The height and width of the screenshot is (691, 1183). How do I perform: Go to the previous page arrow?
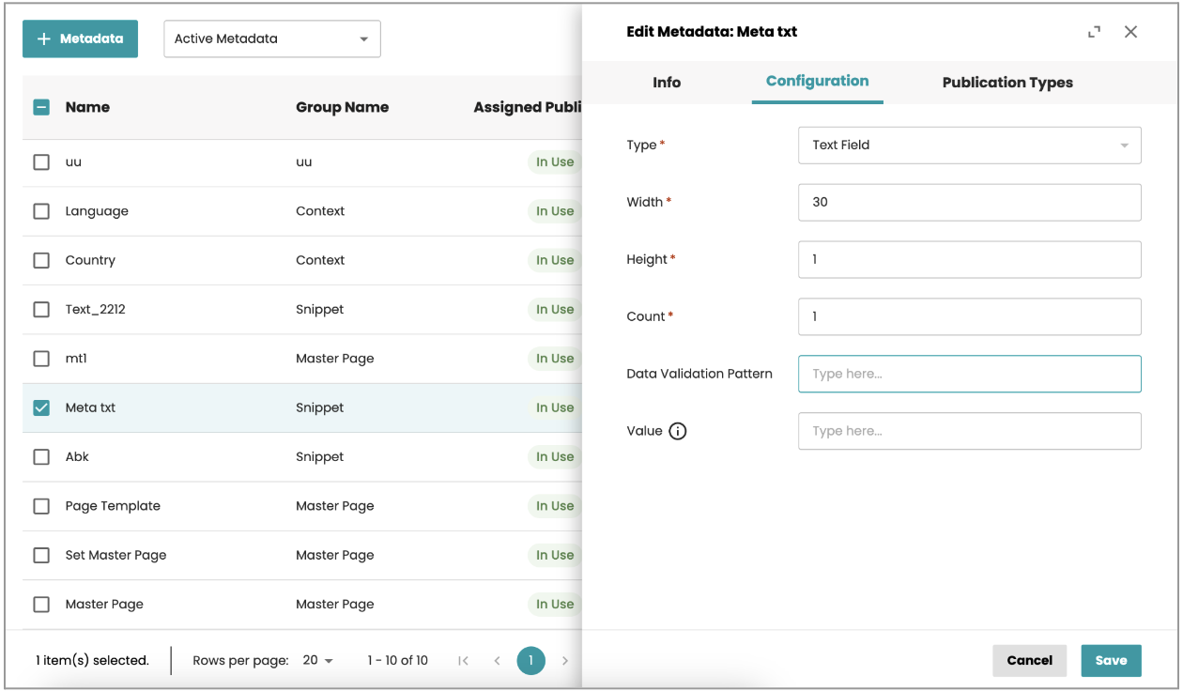tap(497, 661)
